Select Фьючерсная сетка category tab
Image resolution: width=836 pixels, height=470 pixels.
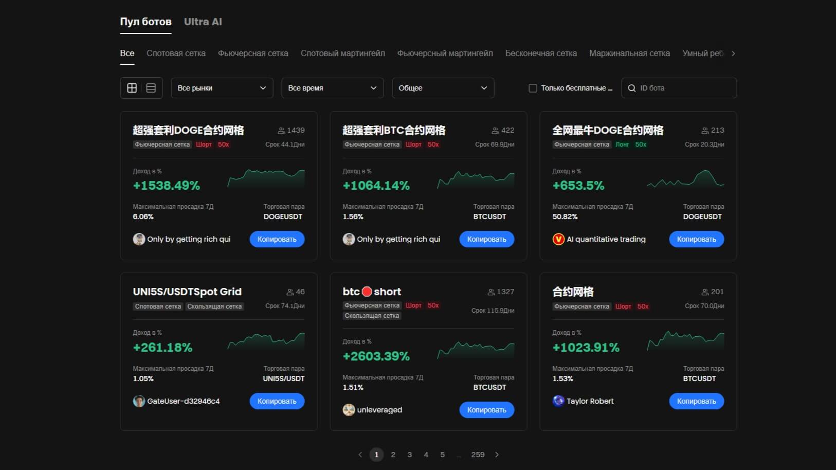253,53
